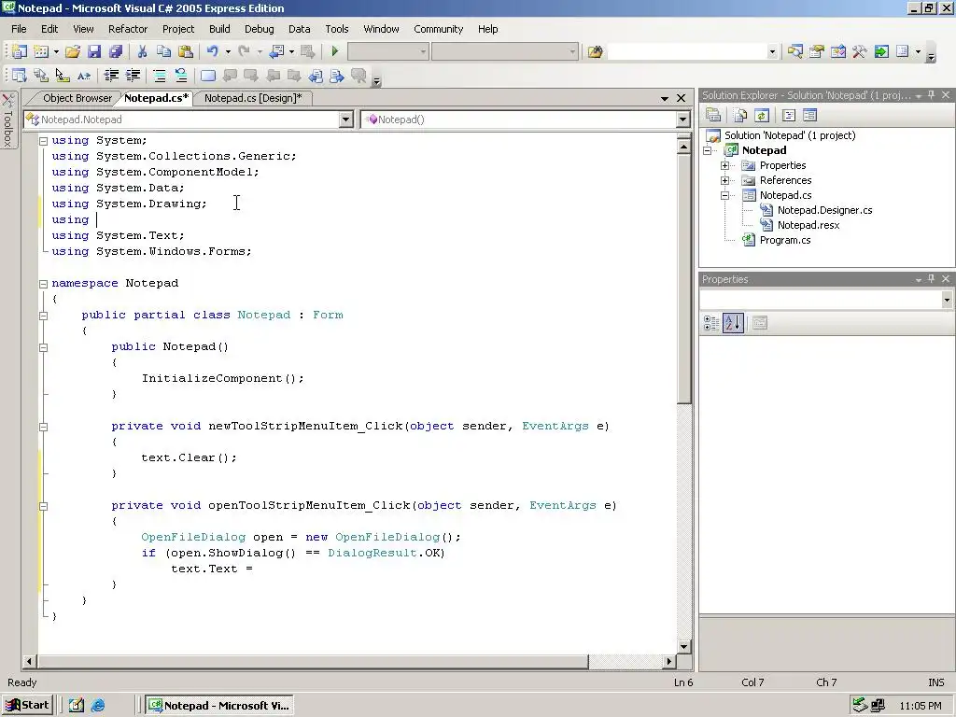Click Solution Explorer's Show All Files icon

click(740, 115)
